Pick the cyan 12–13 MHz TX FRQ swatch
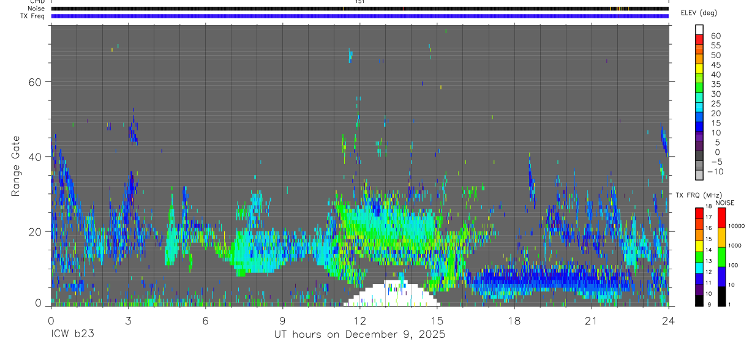The image size is (752, 347). tap(699, 267)
